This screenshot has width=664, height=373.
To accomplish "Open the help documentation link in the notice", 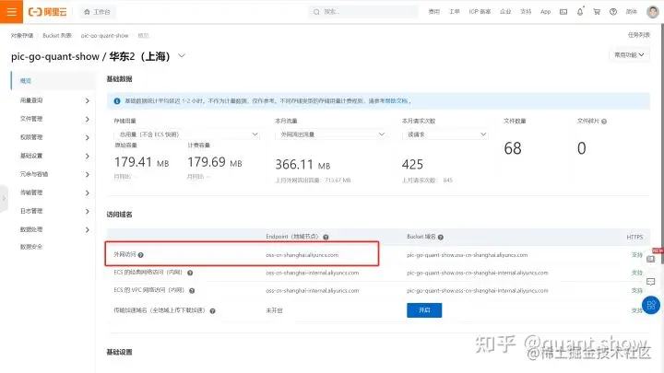I will (396, 101).
